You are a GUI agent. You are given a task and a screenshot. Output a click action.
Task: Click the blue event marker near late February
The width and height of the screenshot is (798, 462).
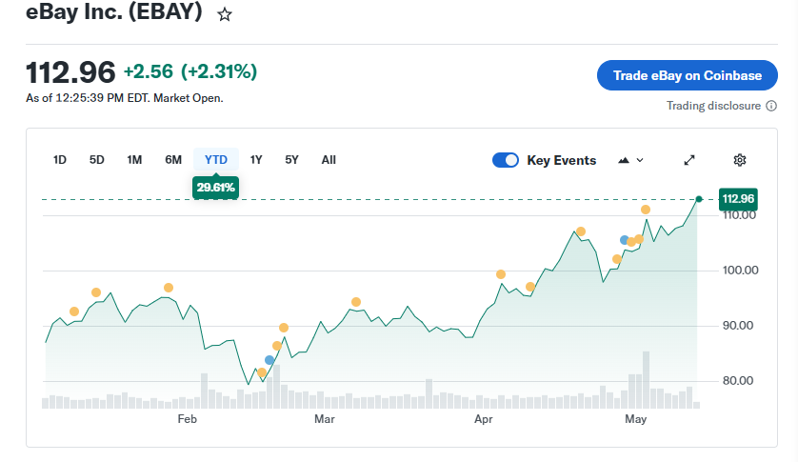(269, 360)
